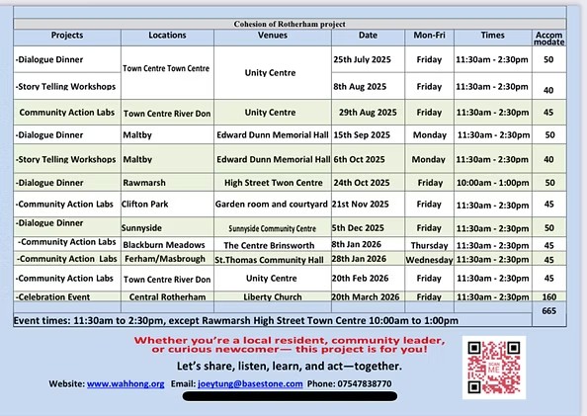The width and height of the screenshot is (587, 416).
Task: Select the Cohesion of Rotherham project title
Action: pos(290,24)
